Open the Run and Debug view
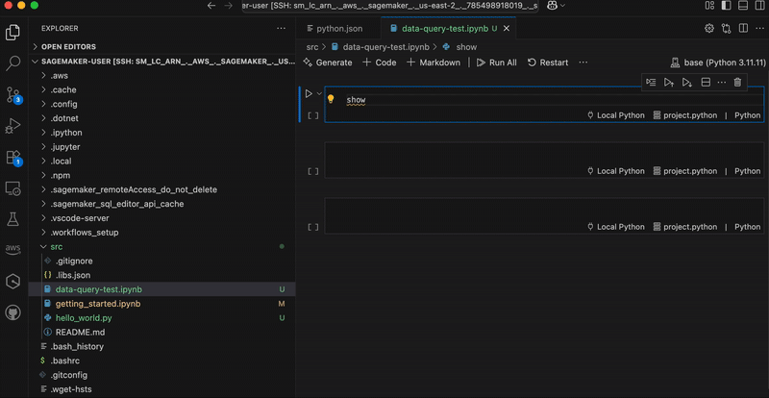The width and height of the screenshot is (769, 398). coord(13,125)
